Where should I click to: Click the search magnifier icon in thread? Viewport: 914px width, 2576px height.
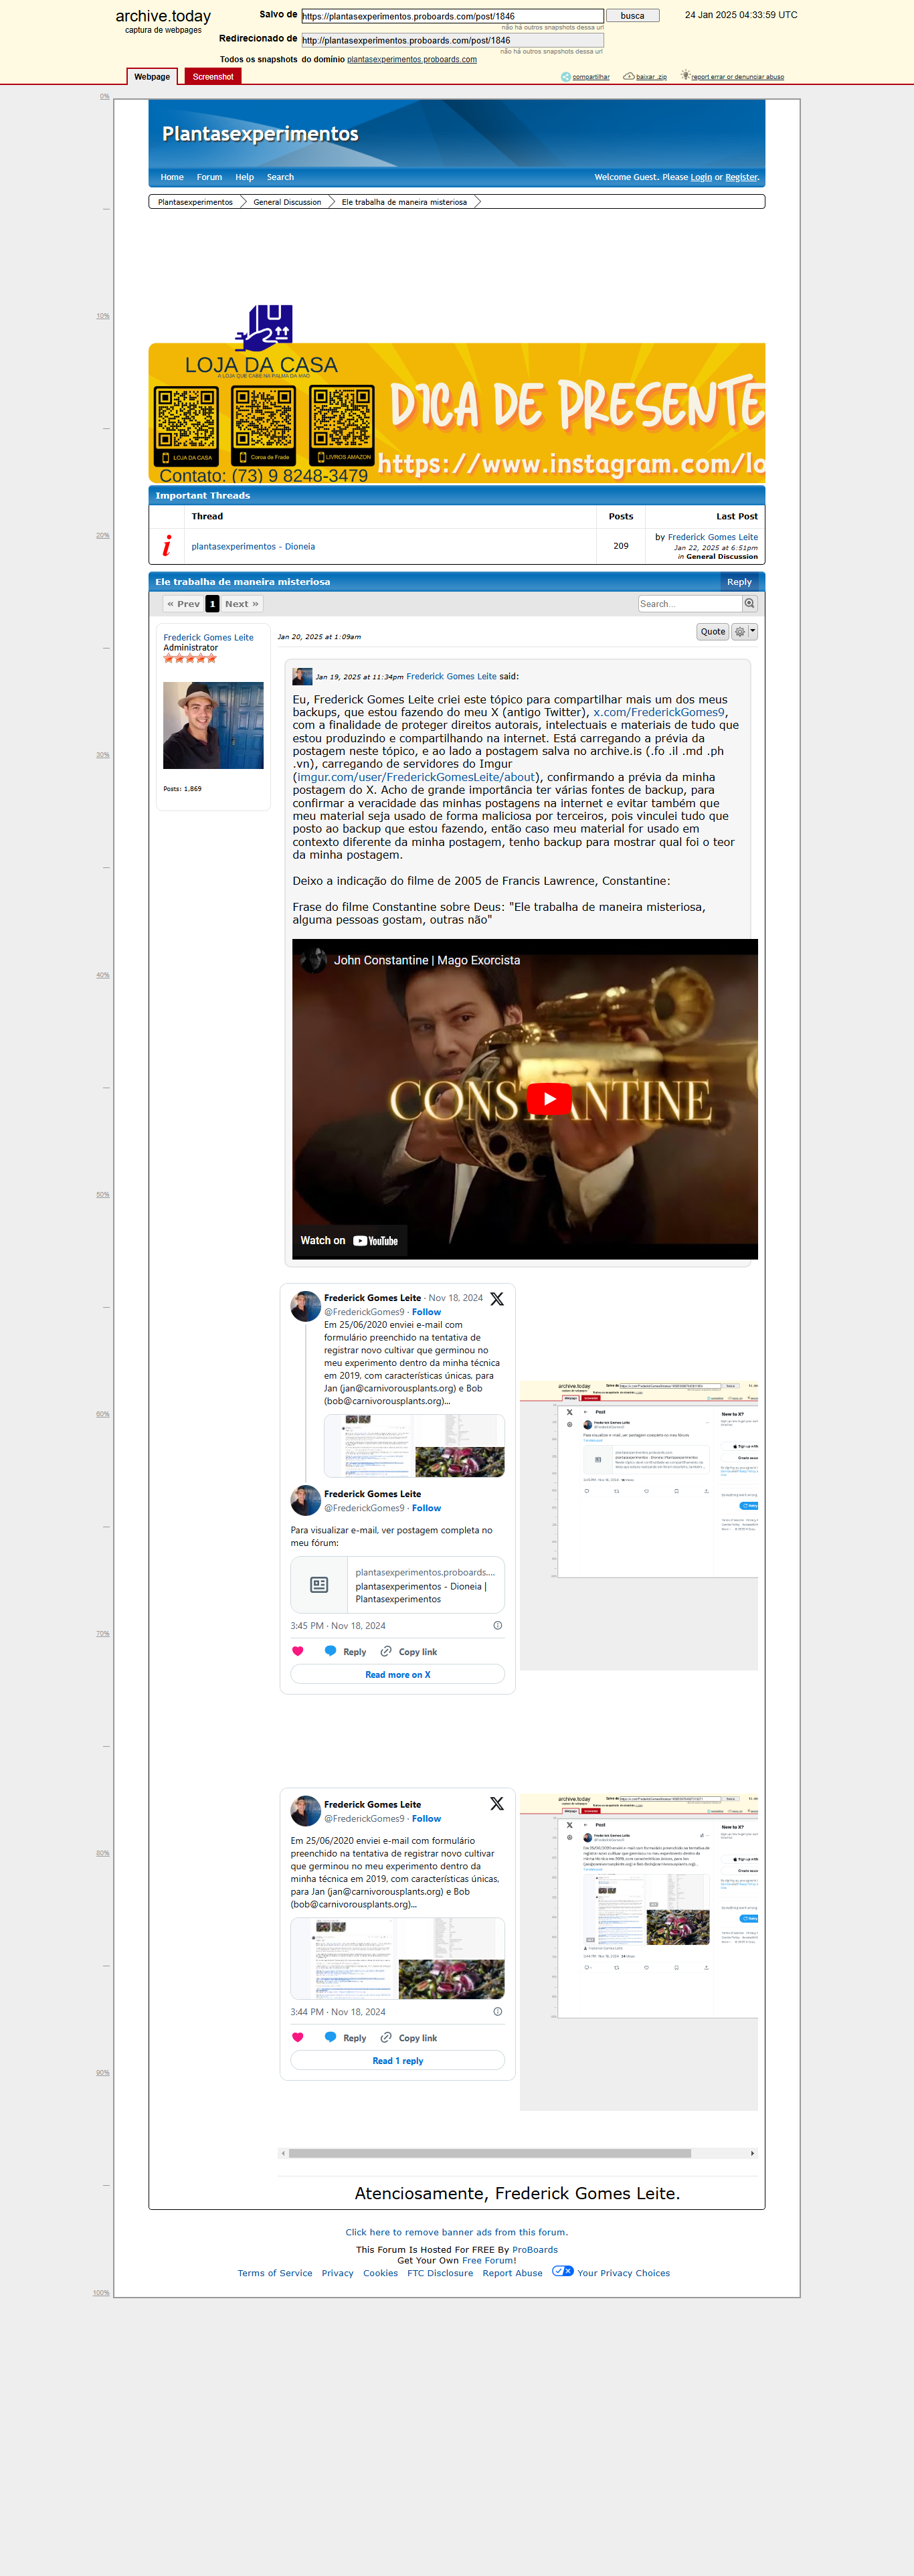pos(750,603)
